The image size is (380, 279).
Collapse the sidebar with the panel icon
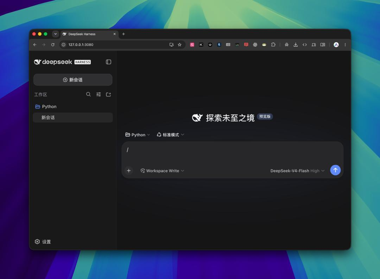[108, 62]
